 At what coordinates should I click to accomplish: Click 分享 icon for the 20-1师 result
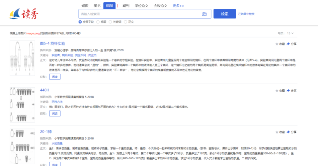(288, 132)
